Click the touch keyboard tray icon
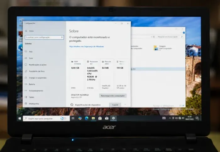220x152 pixels. [x=164, y=118]
